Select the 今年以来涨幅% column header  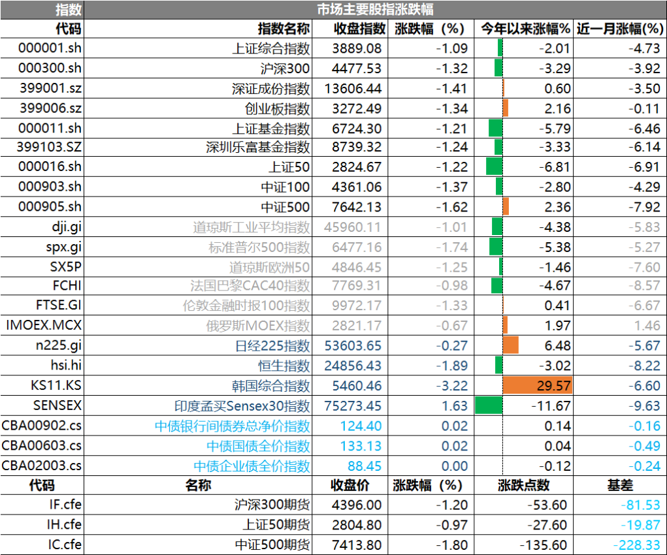pyautogui.click(x=525, y=29)
